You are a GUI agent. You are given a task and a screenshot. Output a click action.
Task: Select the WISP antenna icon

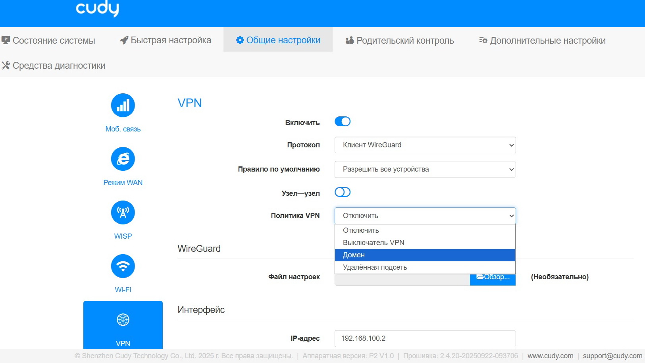123,212
